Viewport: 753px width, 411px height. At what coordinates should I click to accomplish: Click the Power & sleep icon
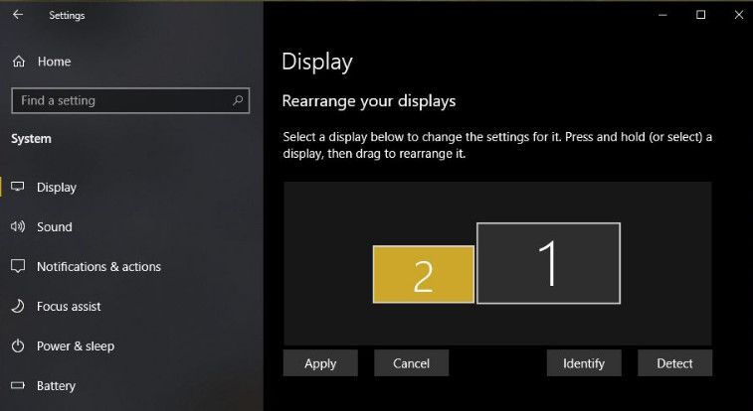[18, 345]
